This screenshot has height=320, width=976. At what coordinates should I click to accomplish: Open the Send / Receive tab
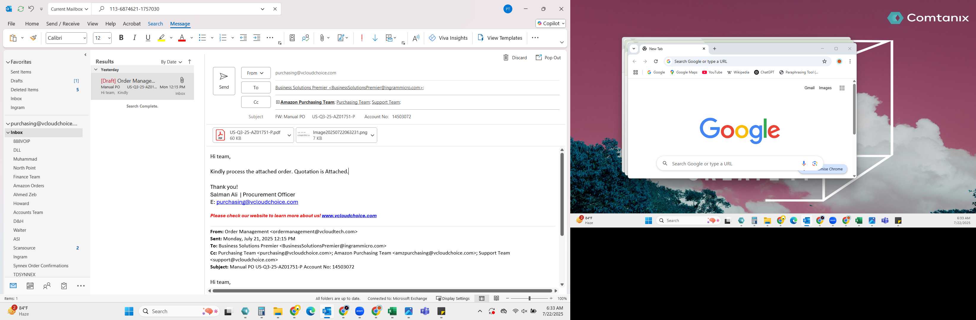tap(63, 23)
